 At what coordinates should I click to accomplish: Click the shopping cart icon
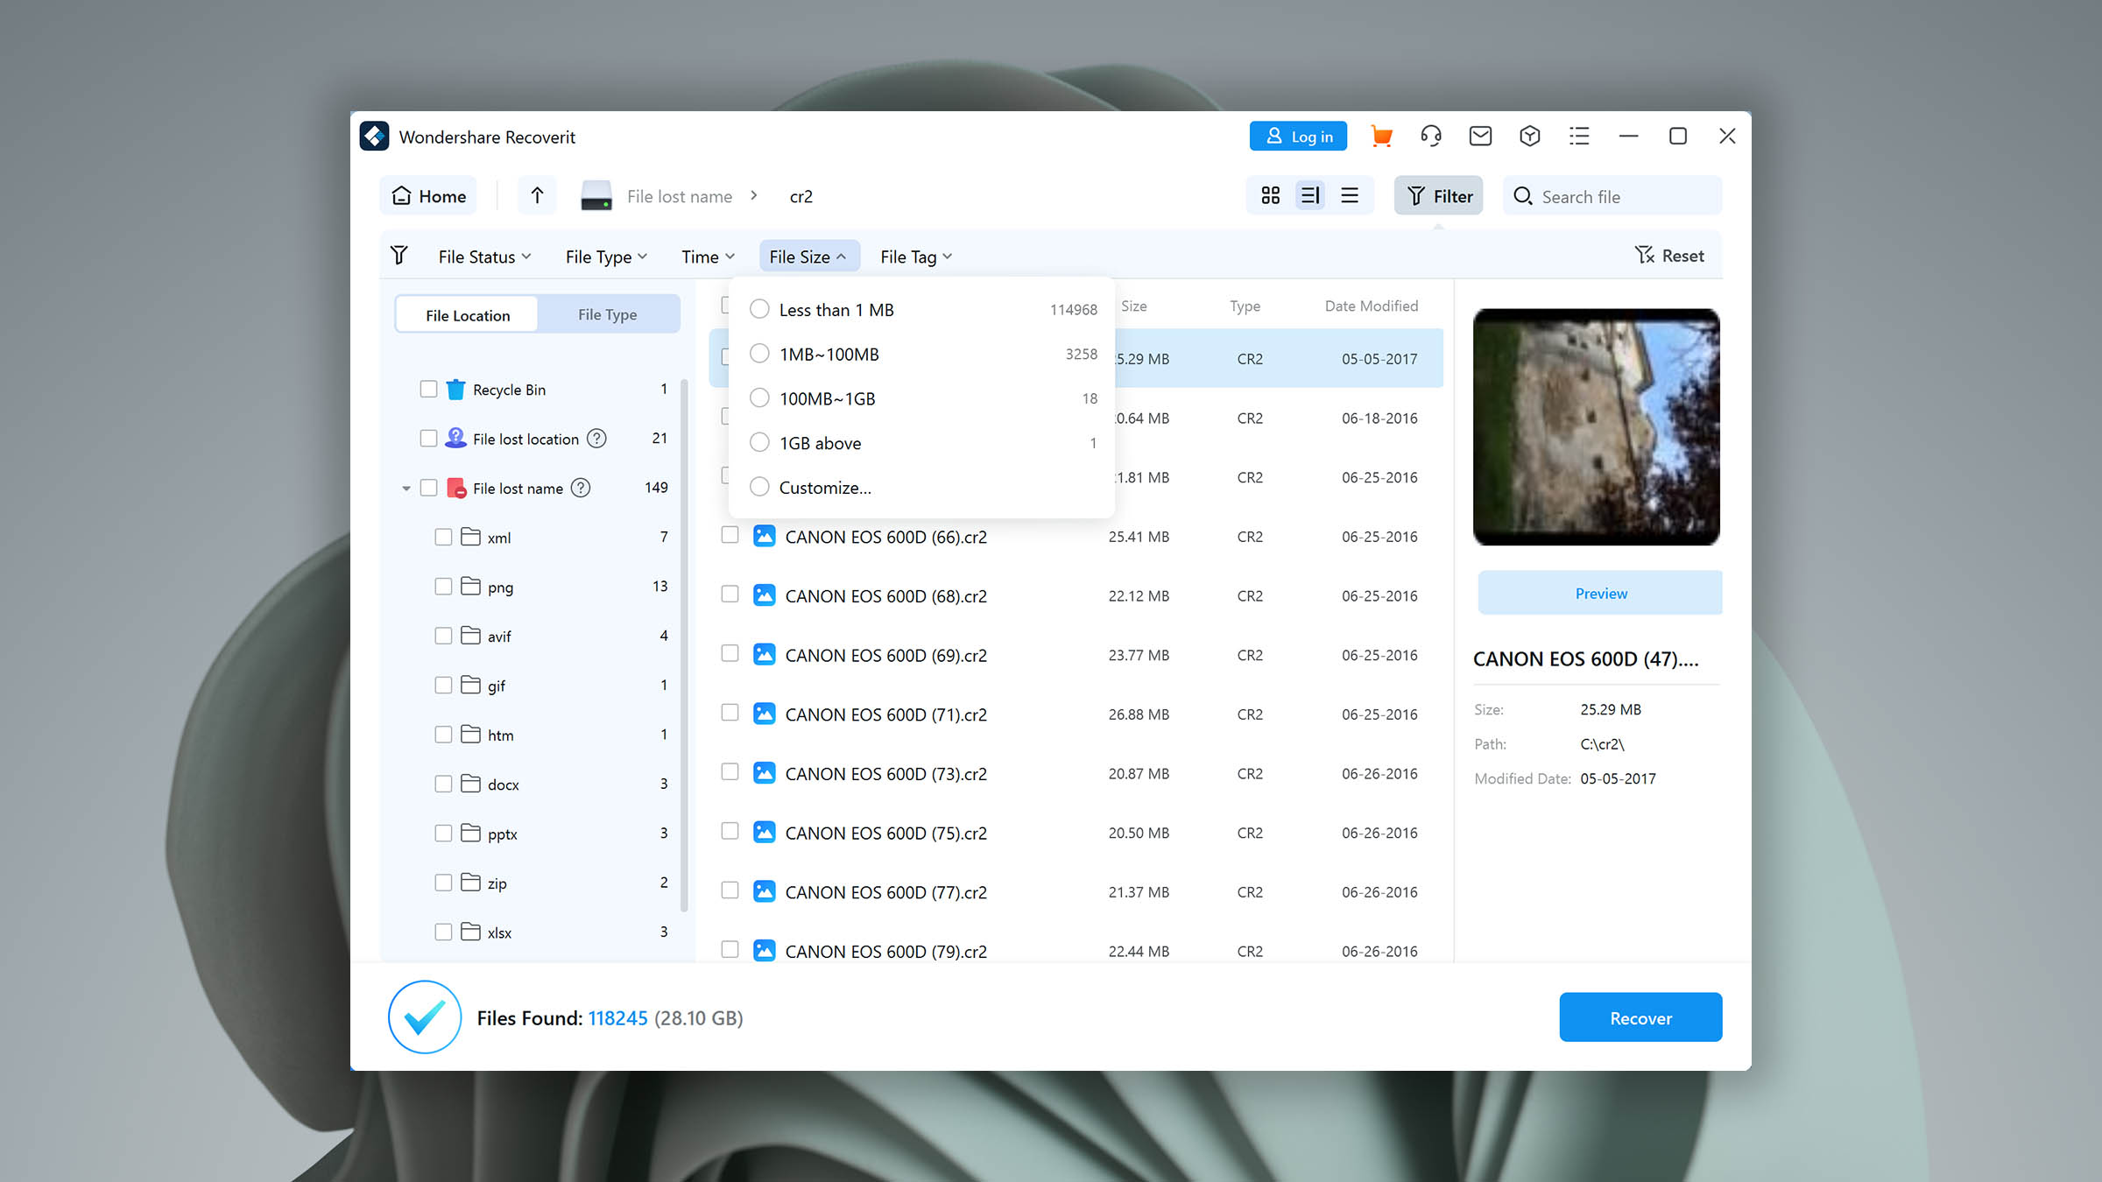click(x=1381, y=137)
